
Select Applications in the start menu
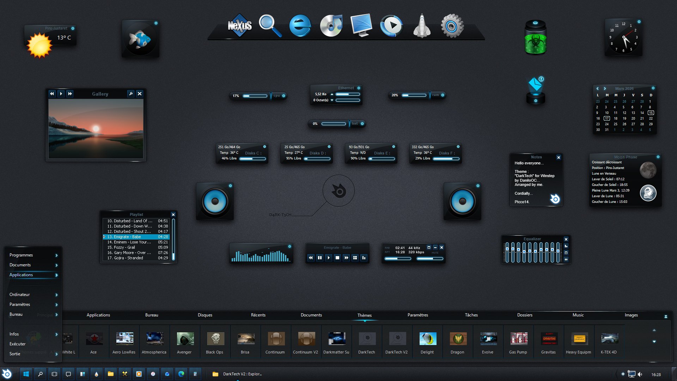(x=21, y=275)
